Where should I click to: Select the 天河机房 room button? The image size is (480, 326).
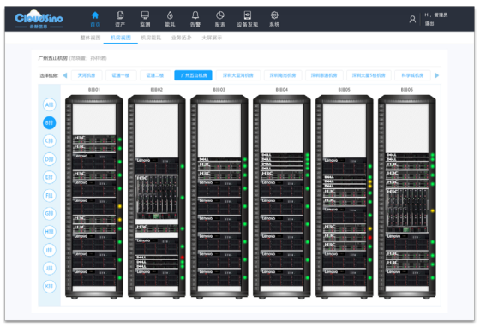87,75
